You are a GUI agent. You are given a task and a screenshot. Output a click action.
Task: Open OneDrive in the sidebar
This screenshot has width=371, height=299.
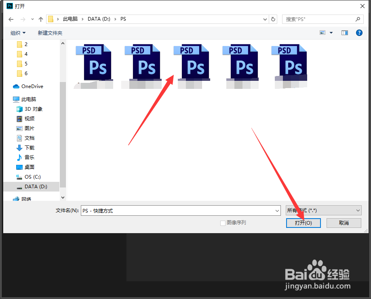click(28, 86)
